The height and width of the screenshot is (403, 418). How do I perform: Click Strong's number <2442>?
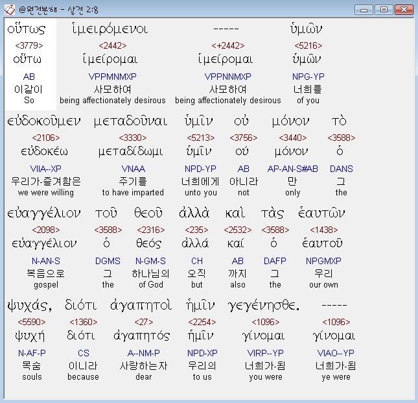coord(113,45)
